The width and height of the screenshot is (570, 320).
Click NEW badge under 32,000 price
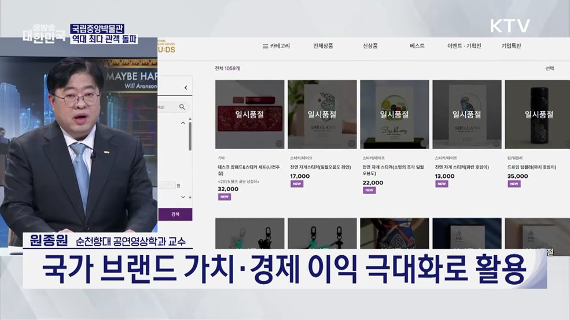(x=225, y=196)
